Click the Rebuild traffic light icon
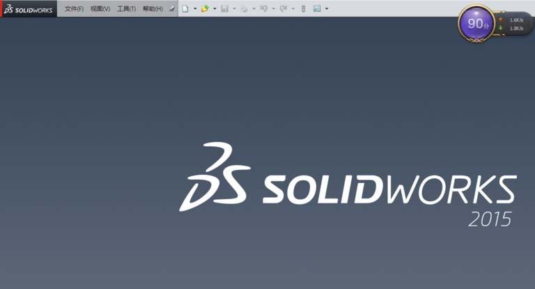Image resolution: width=535 pixels, height=289 pixels. click(303, 9)
